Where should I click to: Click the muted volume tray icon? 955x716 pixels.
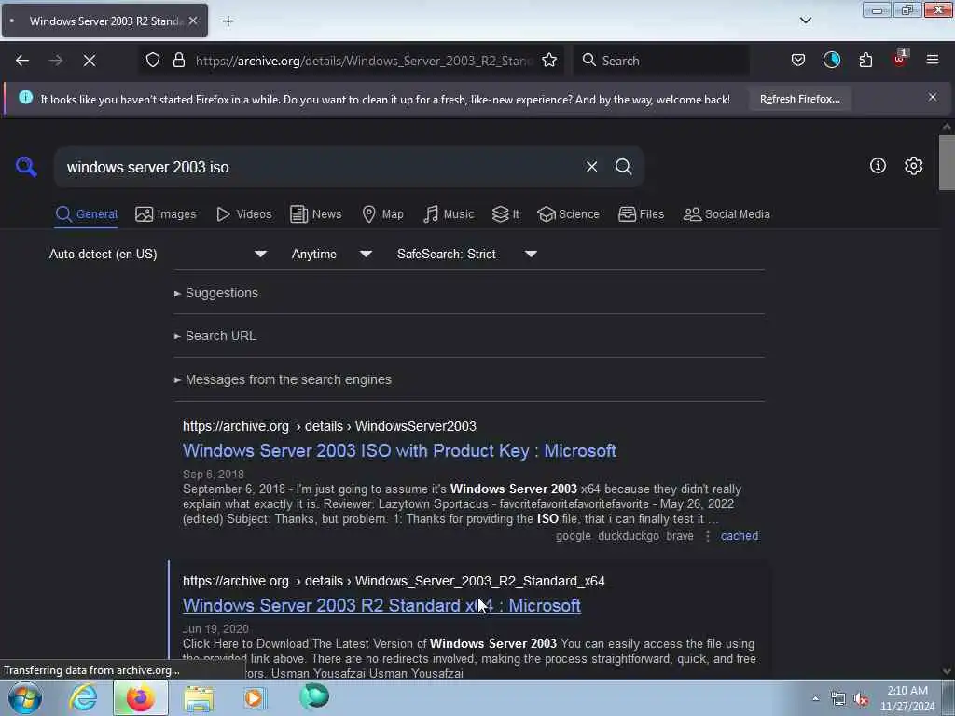tap(861, 699)
